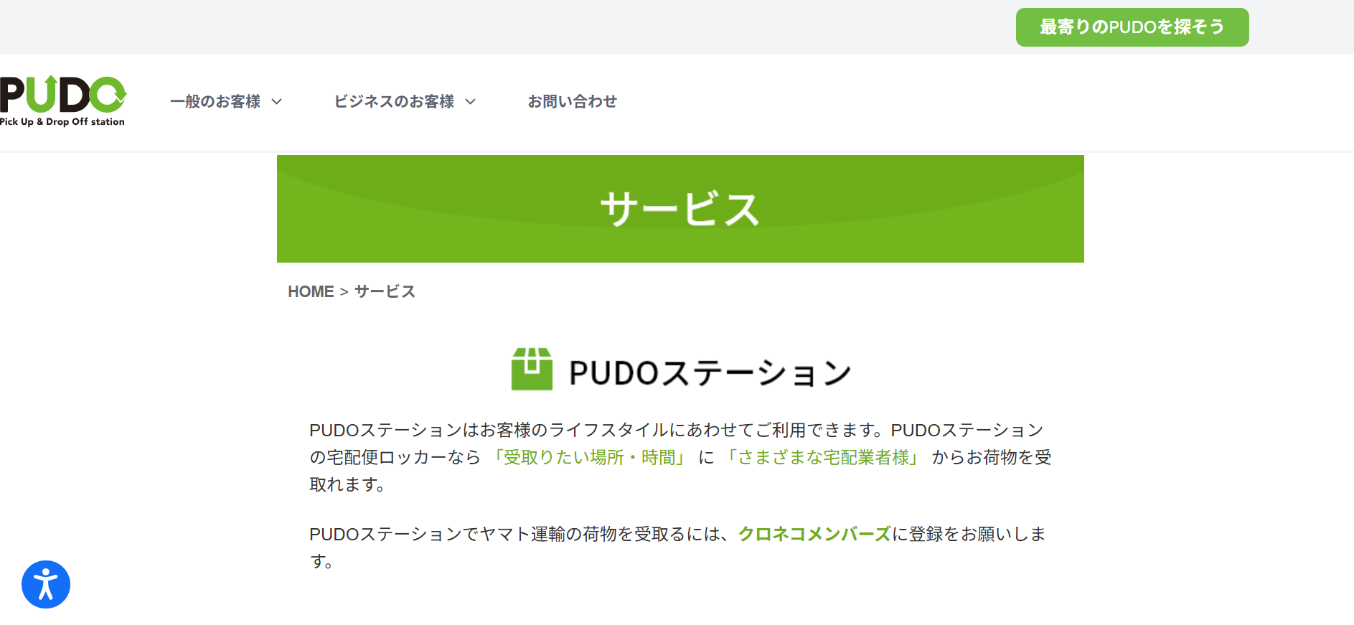Expand the ビジネスのお客様 chevron arrow

(471, 102)
